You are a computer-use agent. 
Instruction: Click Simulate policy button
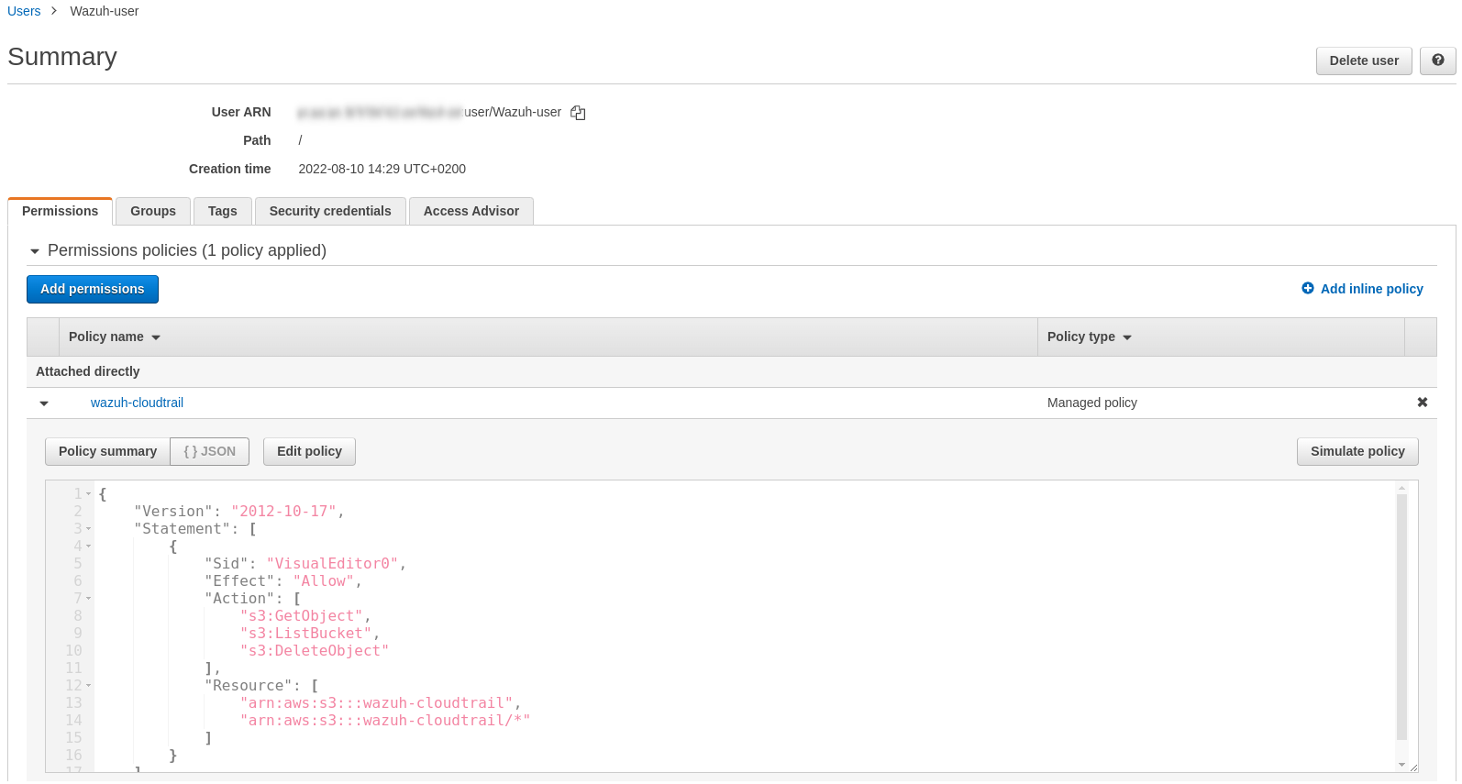click(x=1357, y=451)
